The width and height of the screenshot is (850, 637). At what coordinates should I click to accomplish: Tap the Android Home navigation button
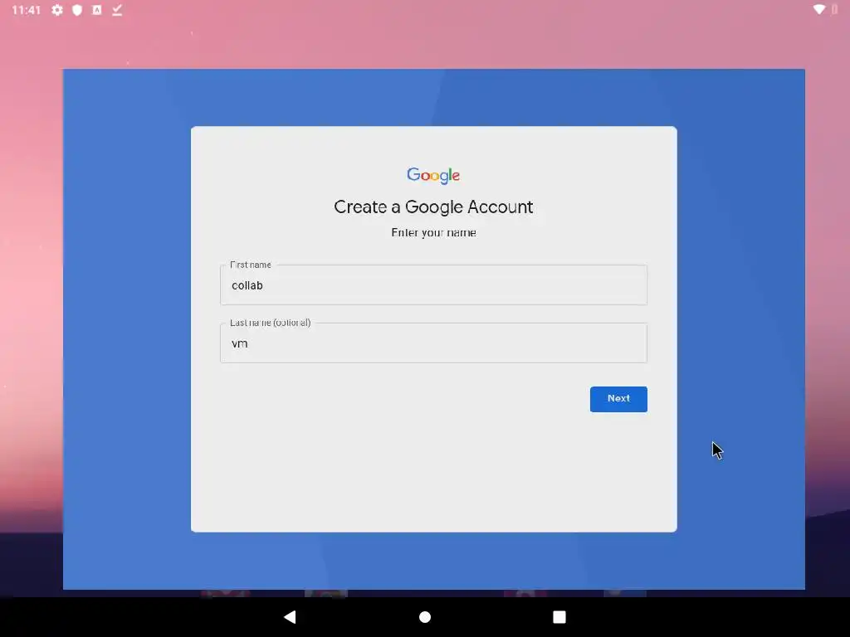(425, 617)
